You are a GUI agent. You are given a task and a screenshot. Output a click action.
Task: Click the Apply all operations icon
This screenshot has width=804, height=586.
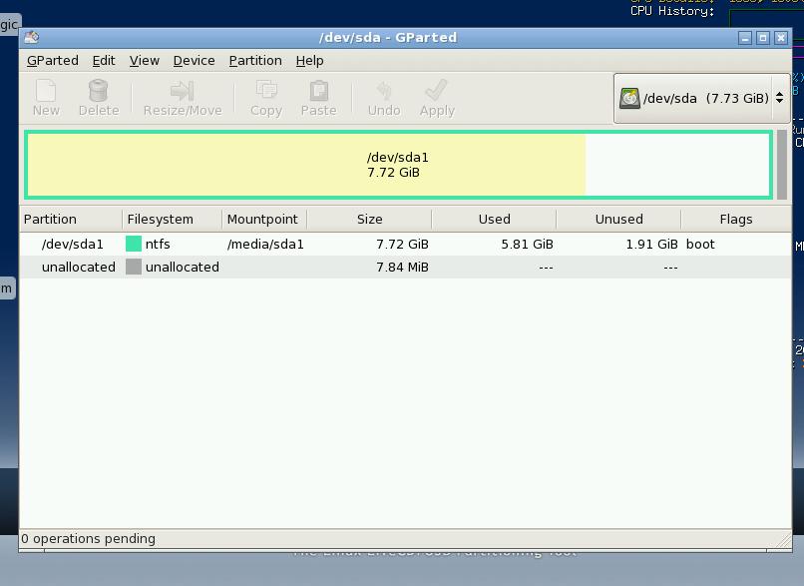tap(436, 97)
